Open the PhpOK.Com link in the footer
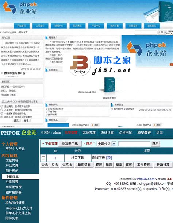Screen dimensions: 173x223 [x=146, y=179]
